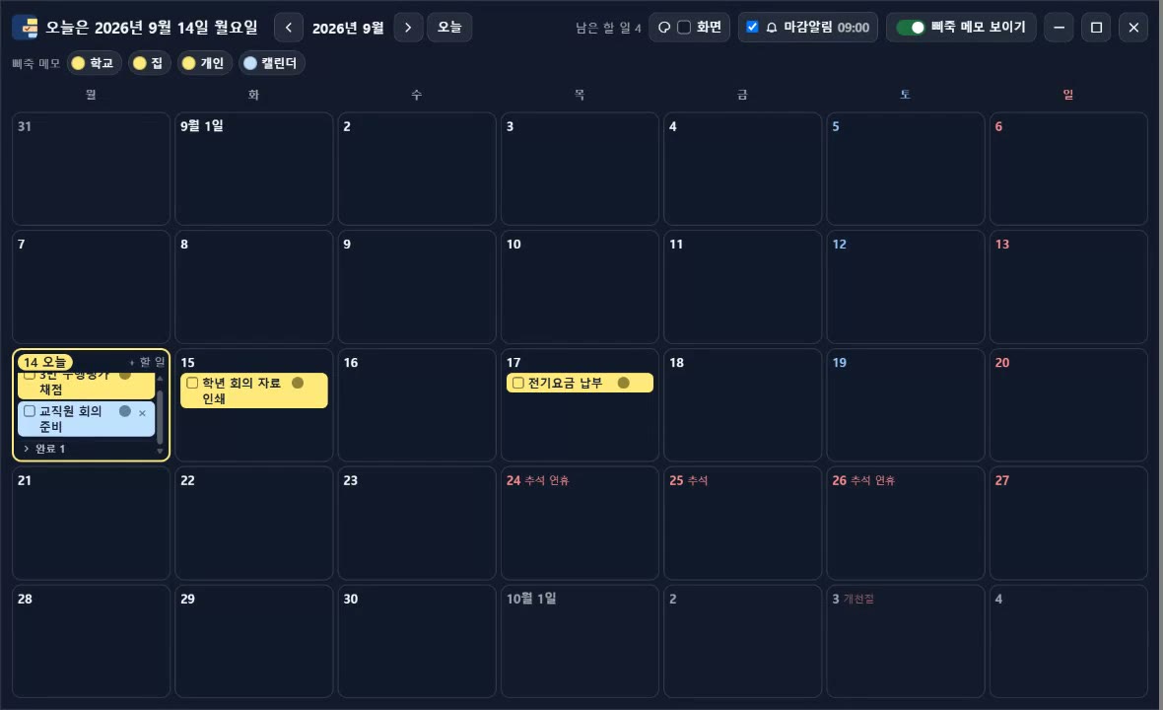This screenshot has height=710, width=1163.
Task: Click the sticky memo app logo icon
Action: tap(27, 28)
